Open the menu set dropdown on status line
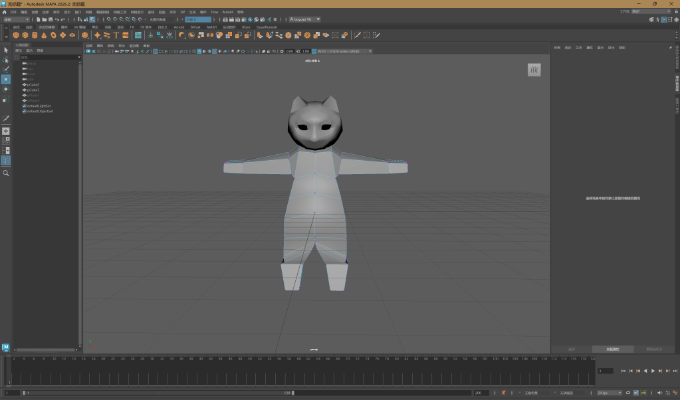This screenshot has height=400, width=680. 17,19
